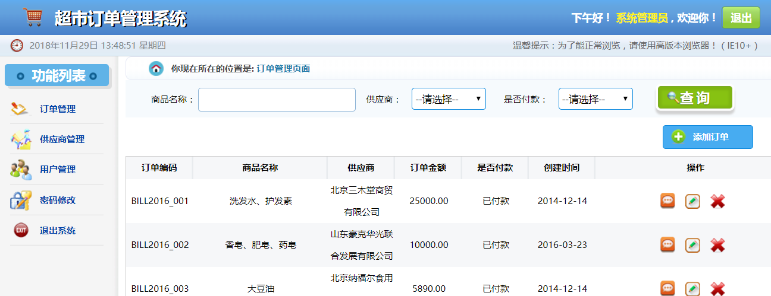
Task: View details of order BILL2016_003
Action: (x=667, y=288)
